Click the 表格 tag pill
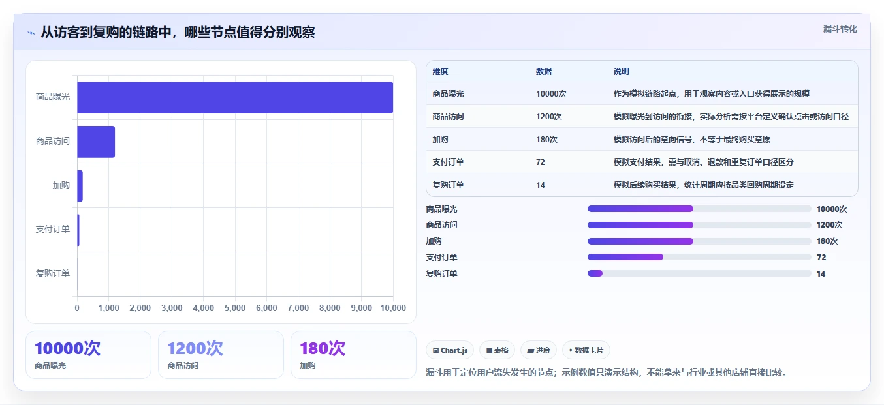Viewport: 884px width, 405px height. (x=497, y=350)
